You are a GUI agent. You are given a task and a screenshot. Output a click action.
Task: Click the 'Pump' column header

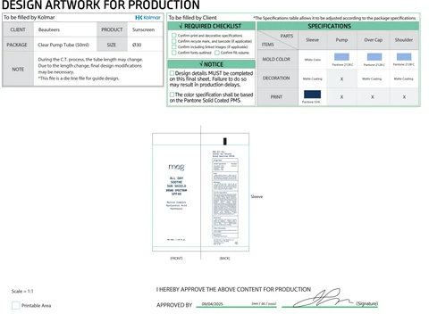(x=341, y=40)
